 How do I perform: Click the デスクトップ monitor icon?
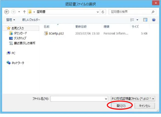click(x=11, y=38)
